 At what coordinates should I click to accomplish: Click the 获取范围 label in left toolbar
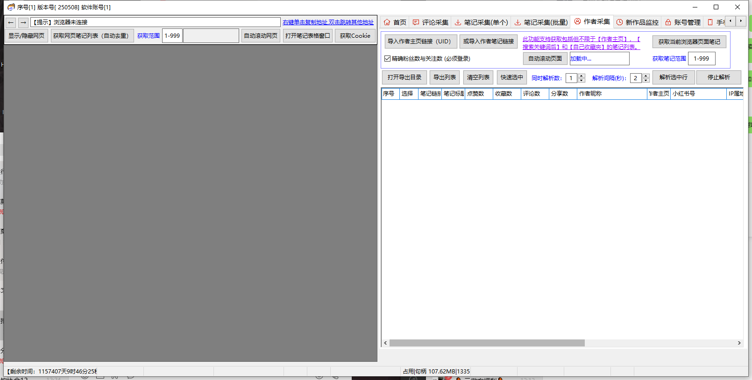point(149,36)
